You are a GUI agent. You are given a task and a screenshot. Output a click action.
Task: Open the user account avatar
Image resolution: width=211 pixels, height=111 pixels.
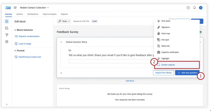tap(201, 7)
